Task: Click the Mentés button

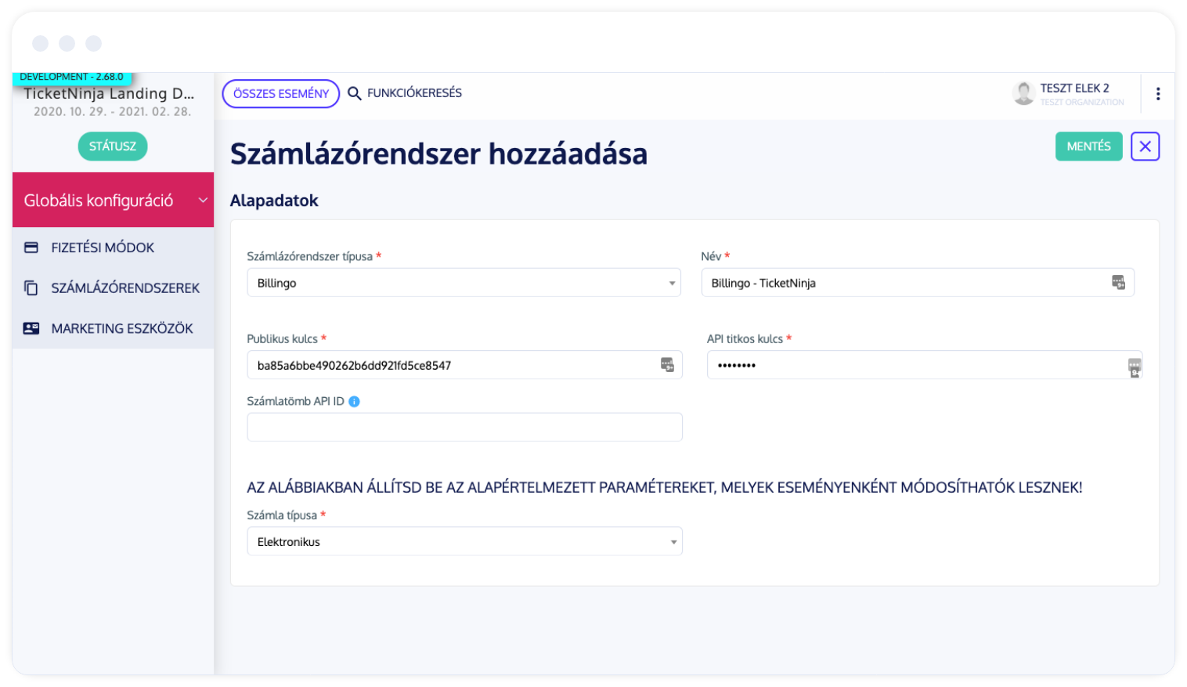Action: 1088,146
